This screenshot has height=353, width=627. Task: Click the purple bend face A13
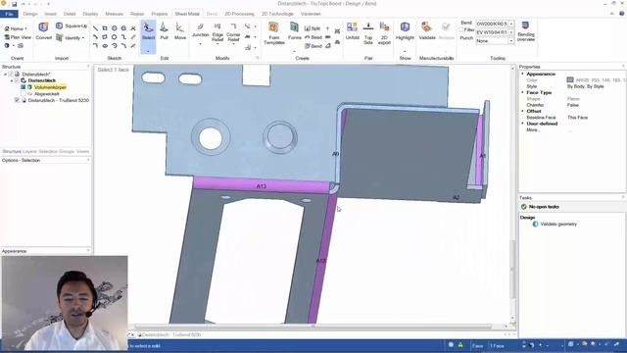(262, 185)
